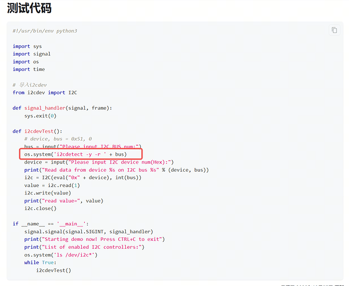Click the 'import time' line

point(29,69)
